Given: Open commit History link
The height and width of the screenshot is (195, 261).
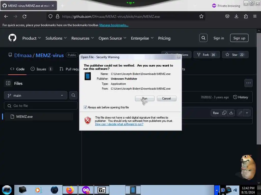Looking at the screenshot, I should click(241, 97).
